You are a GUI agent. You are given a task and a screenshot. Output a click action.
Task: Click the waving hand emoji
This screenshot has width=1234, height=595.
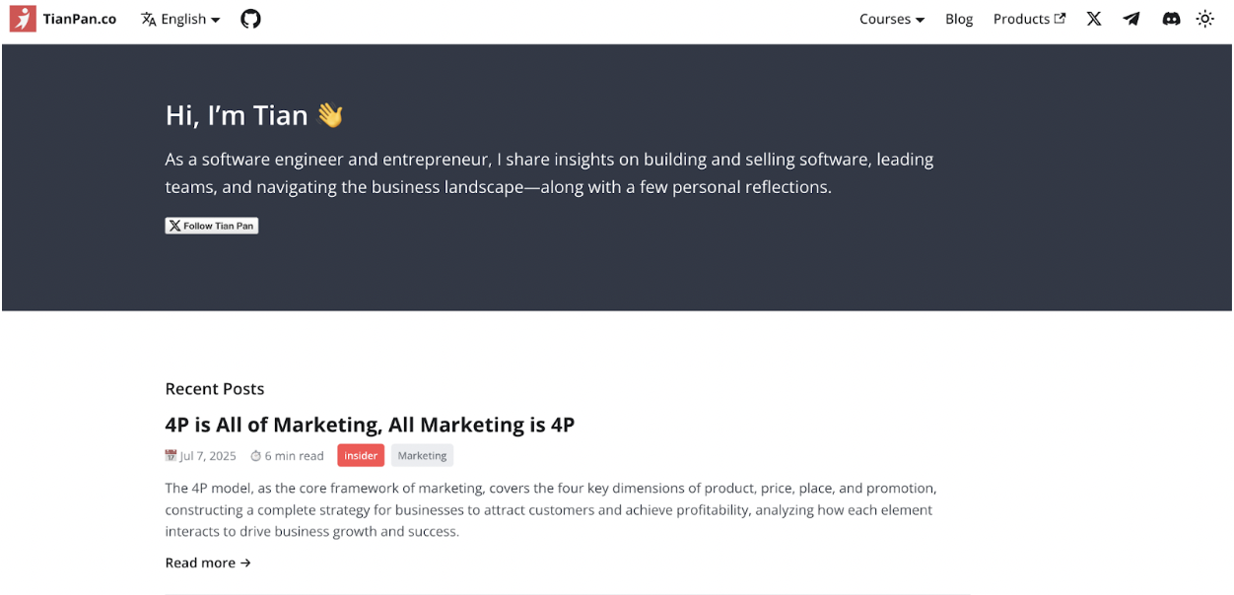click(330, 115)
